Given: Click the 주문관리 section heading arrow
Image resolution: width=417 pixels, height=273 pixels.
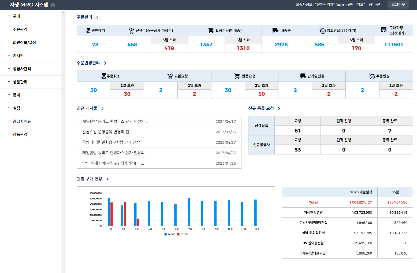Looking at the screenshot, I should (x=97, y=17).
